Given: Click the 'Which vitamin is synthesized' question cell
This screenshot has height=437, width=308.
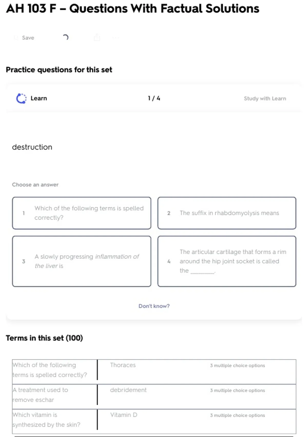Looking at the screenshot, I should click(x=46, y=420).
